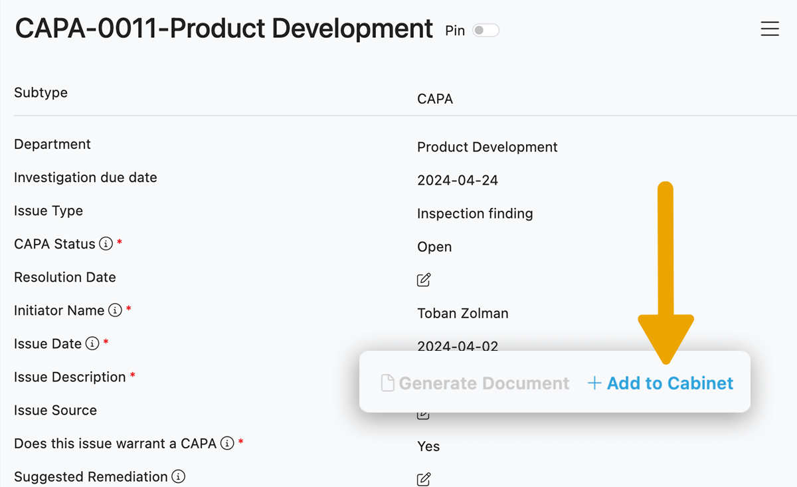The image size is (797, 487).
Task: Click the 'Yes' value for warrant a CAPA
Action: pyautogui.click(x=428, y=446)
